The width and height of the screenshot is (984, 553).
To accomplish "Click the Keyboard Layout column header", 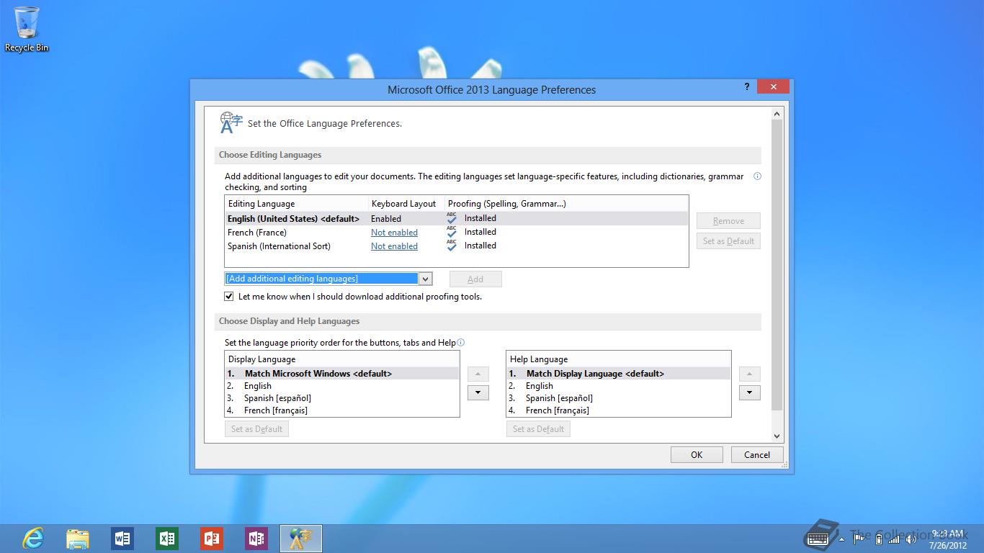I will click(406, 204).
